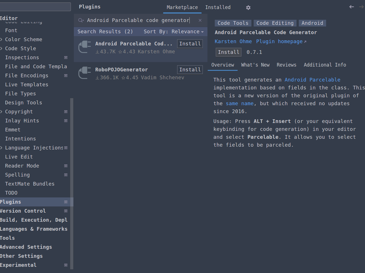365x273 pixels.
Task: Click the project-level icon beside Reader Mode
Action: [x=66, y=166]
